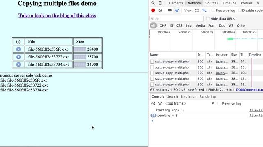This screenshot has width=263, height=147.
Task: Click the file-560fdf2e53734.ext table cell
Action: point(48,65)
